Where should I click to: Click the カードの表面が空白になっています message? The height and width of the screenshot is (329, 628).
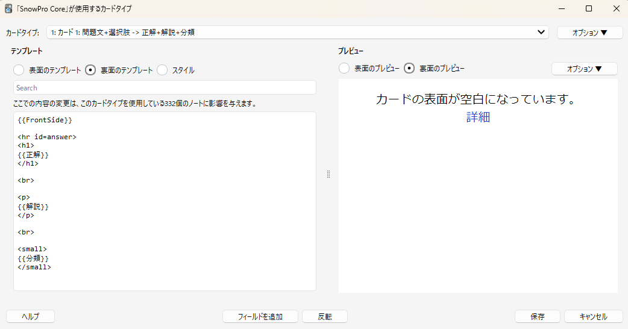pos(476,99)
